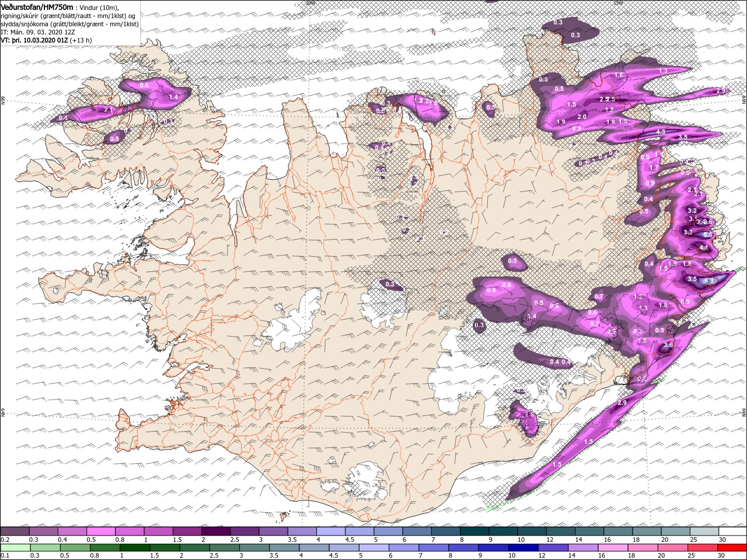Screen dimensions: 747x560
Task: Select the red 30 swatch in rain legend
Action: click(x=732, y=548)
